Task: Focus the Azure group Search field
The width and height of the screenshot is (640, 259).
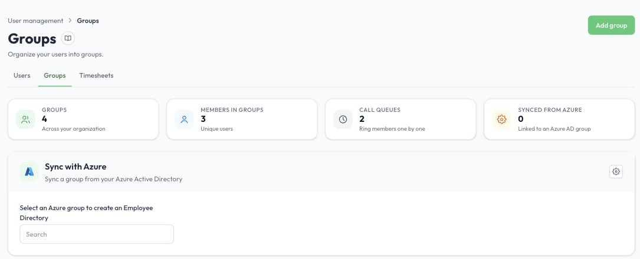Action: (x=97, y=234)
